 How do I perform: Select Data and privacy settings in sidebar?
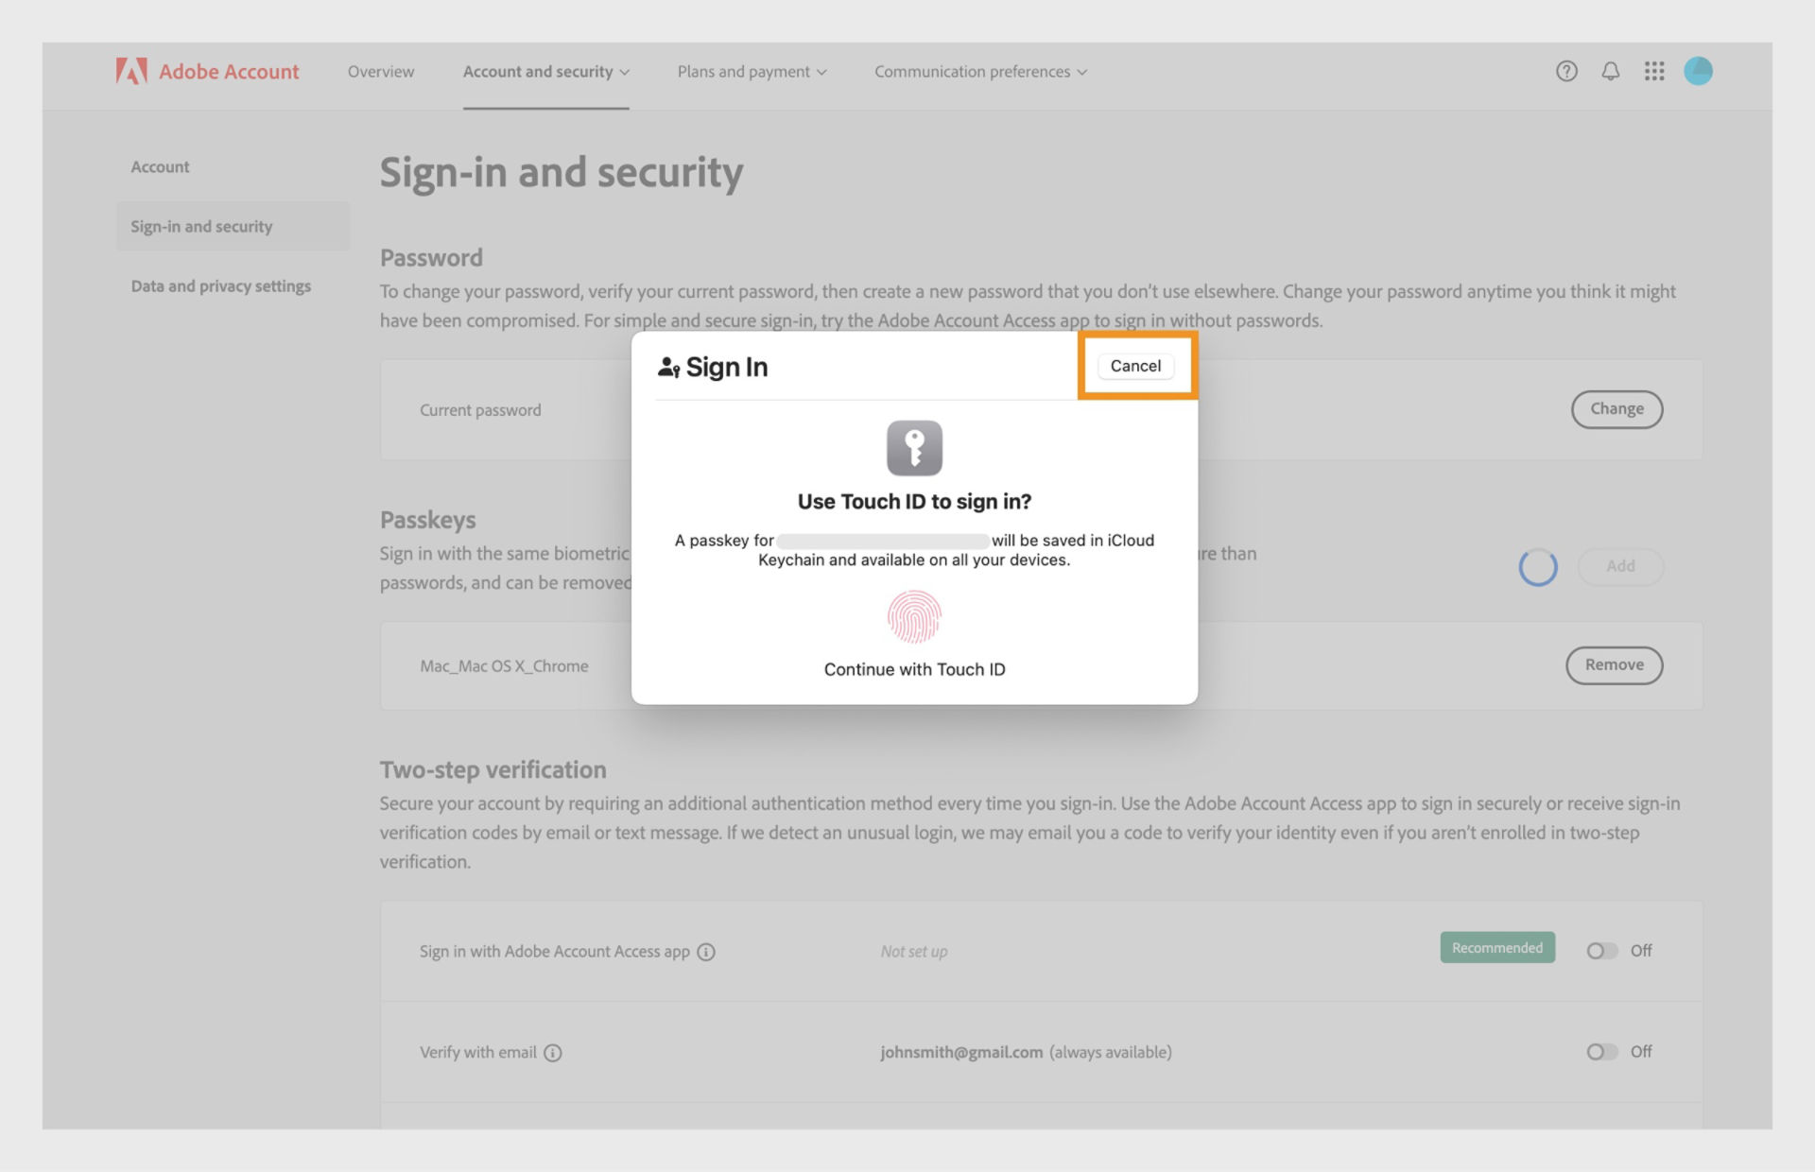221,285
